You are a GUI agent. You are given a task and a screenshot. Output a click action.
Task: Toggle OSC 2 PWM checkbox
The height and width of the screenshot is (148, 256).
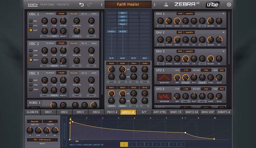coord(31,50)
